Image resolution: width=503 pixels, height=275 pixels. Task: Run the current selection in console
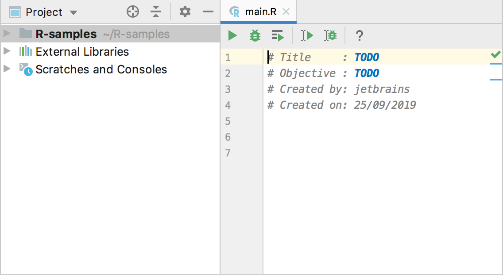pos(307,35)
